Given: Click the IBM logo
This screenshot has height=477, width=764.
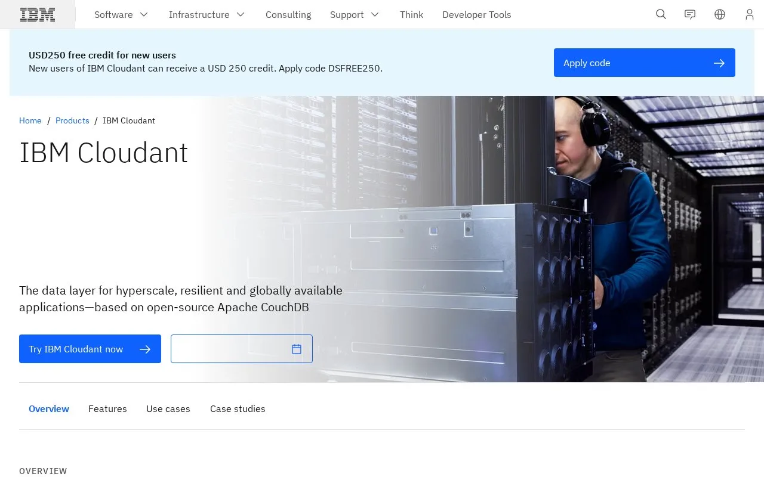Looking at the screenshot, I should pyautogui.click(x=38, y=14).
